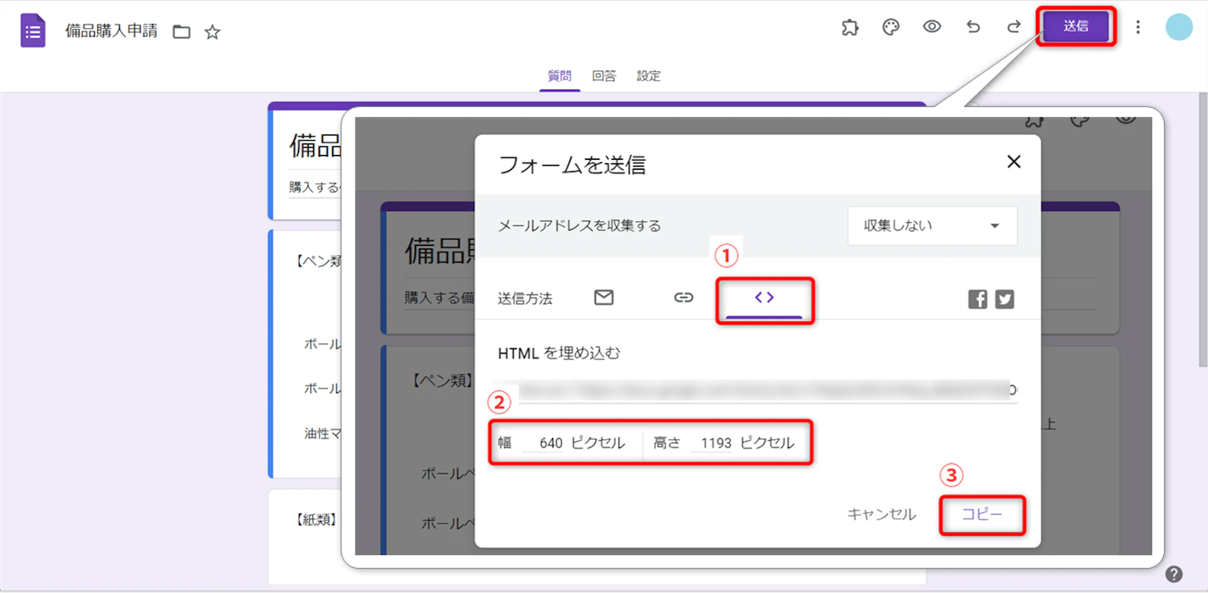Select the link send method icon
Screen dimensions: 1208x593
coord(683,298)
